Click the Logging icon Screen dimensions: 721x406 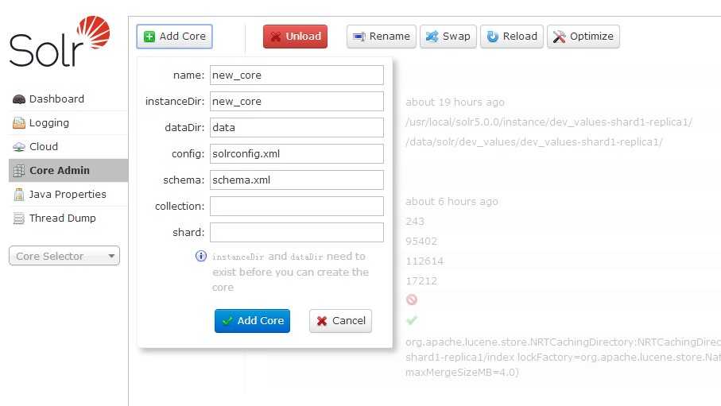click(x=19, y=123)
